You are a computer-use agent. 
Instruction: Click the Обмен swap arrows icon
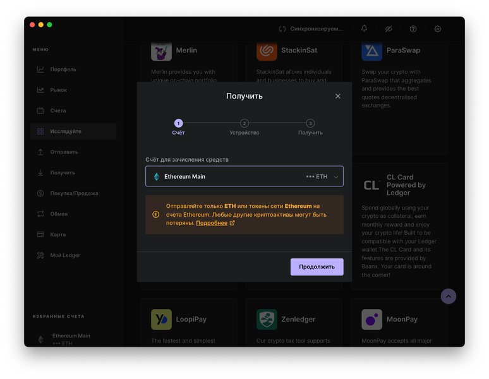point(40,214)
